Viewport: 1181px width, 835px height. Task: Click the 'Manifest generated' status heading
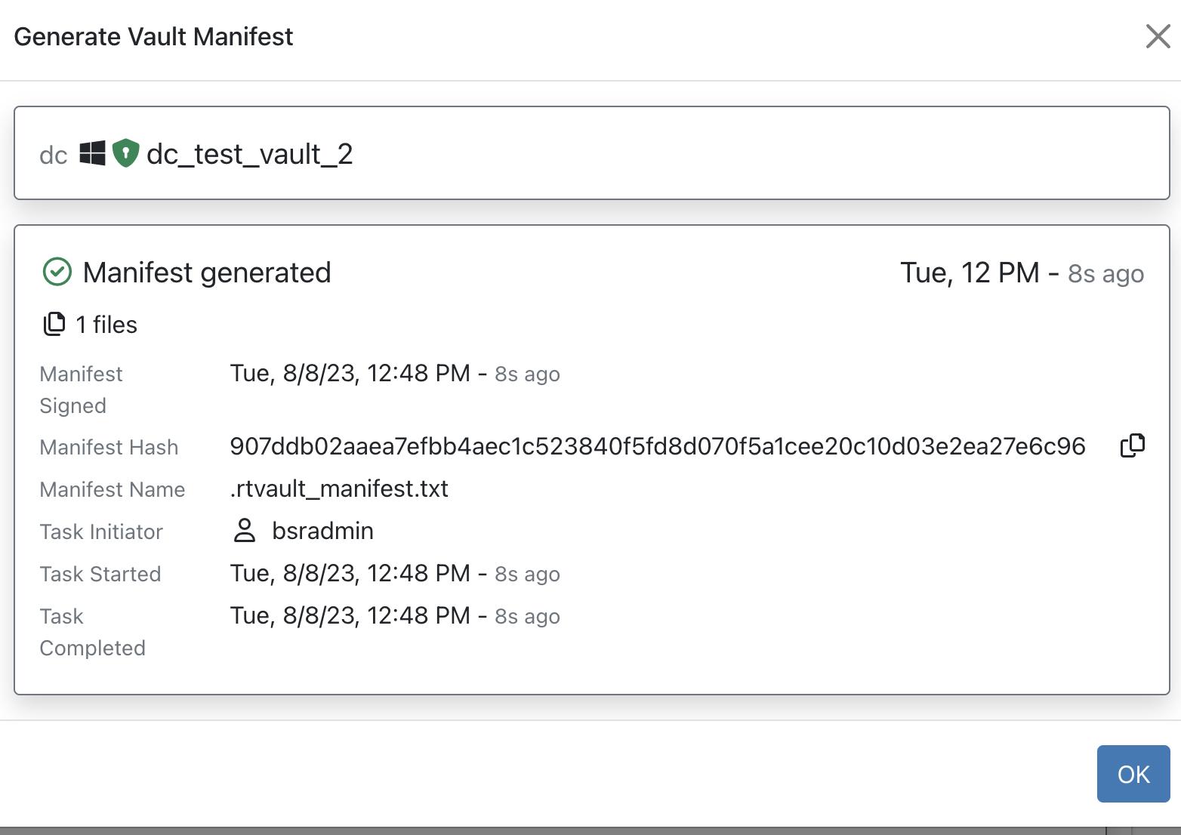(x=208, y=272)
